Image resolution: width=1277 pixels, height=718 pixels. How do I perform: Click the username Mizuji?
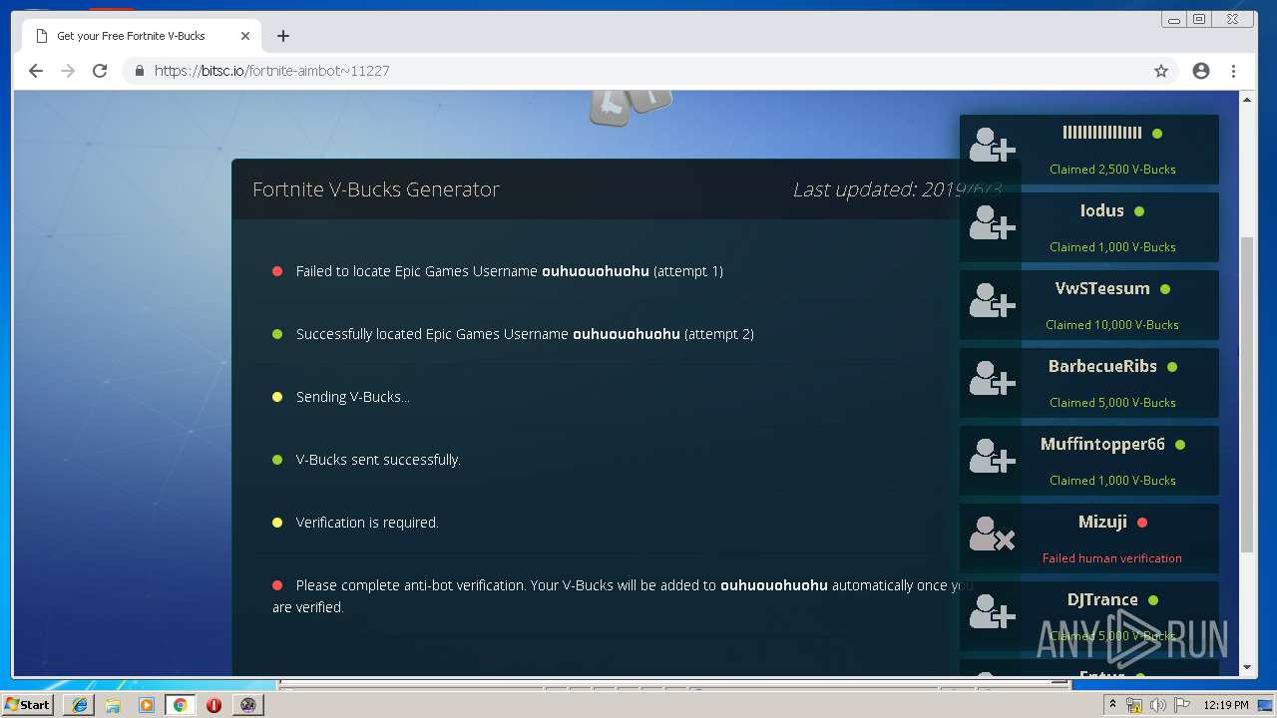coord(1102,522)
